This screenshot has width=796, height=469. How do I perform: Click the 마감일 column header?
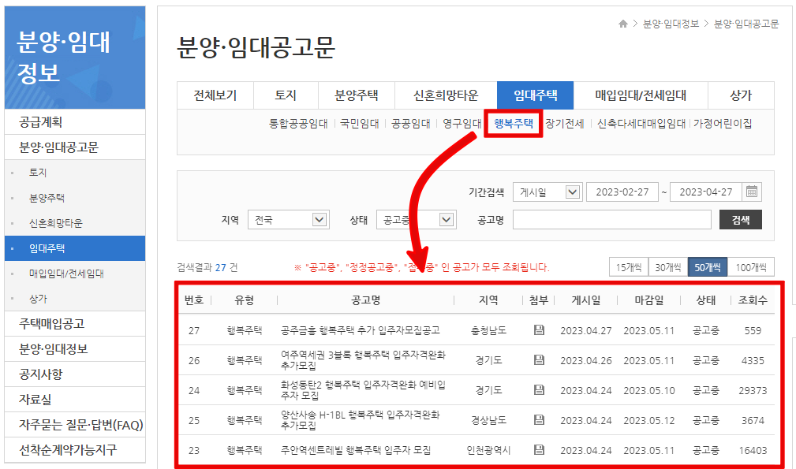point(648,300)
